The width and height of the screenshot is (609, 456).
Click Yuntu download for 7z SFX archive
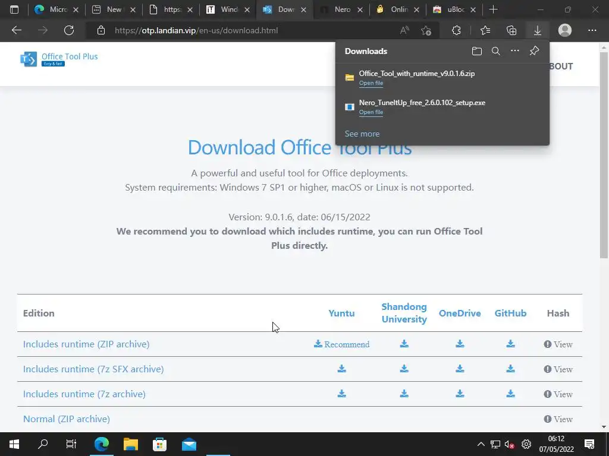click(x=342, y=369)
